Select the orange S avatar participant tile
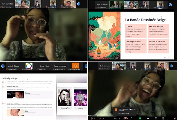The width and height of the screenshot is (177, 120). [75, 66]
